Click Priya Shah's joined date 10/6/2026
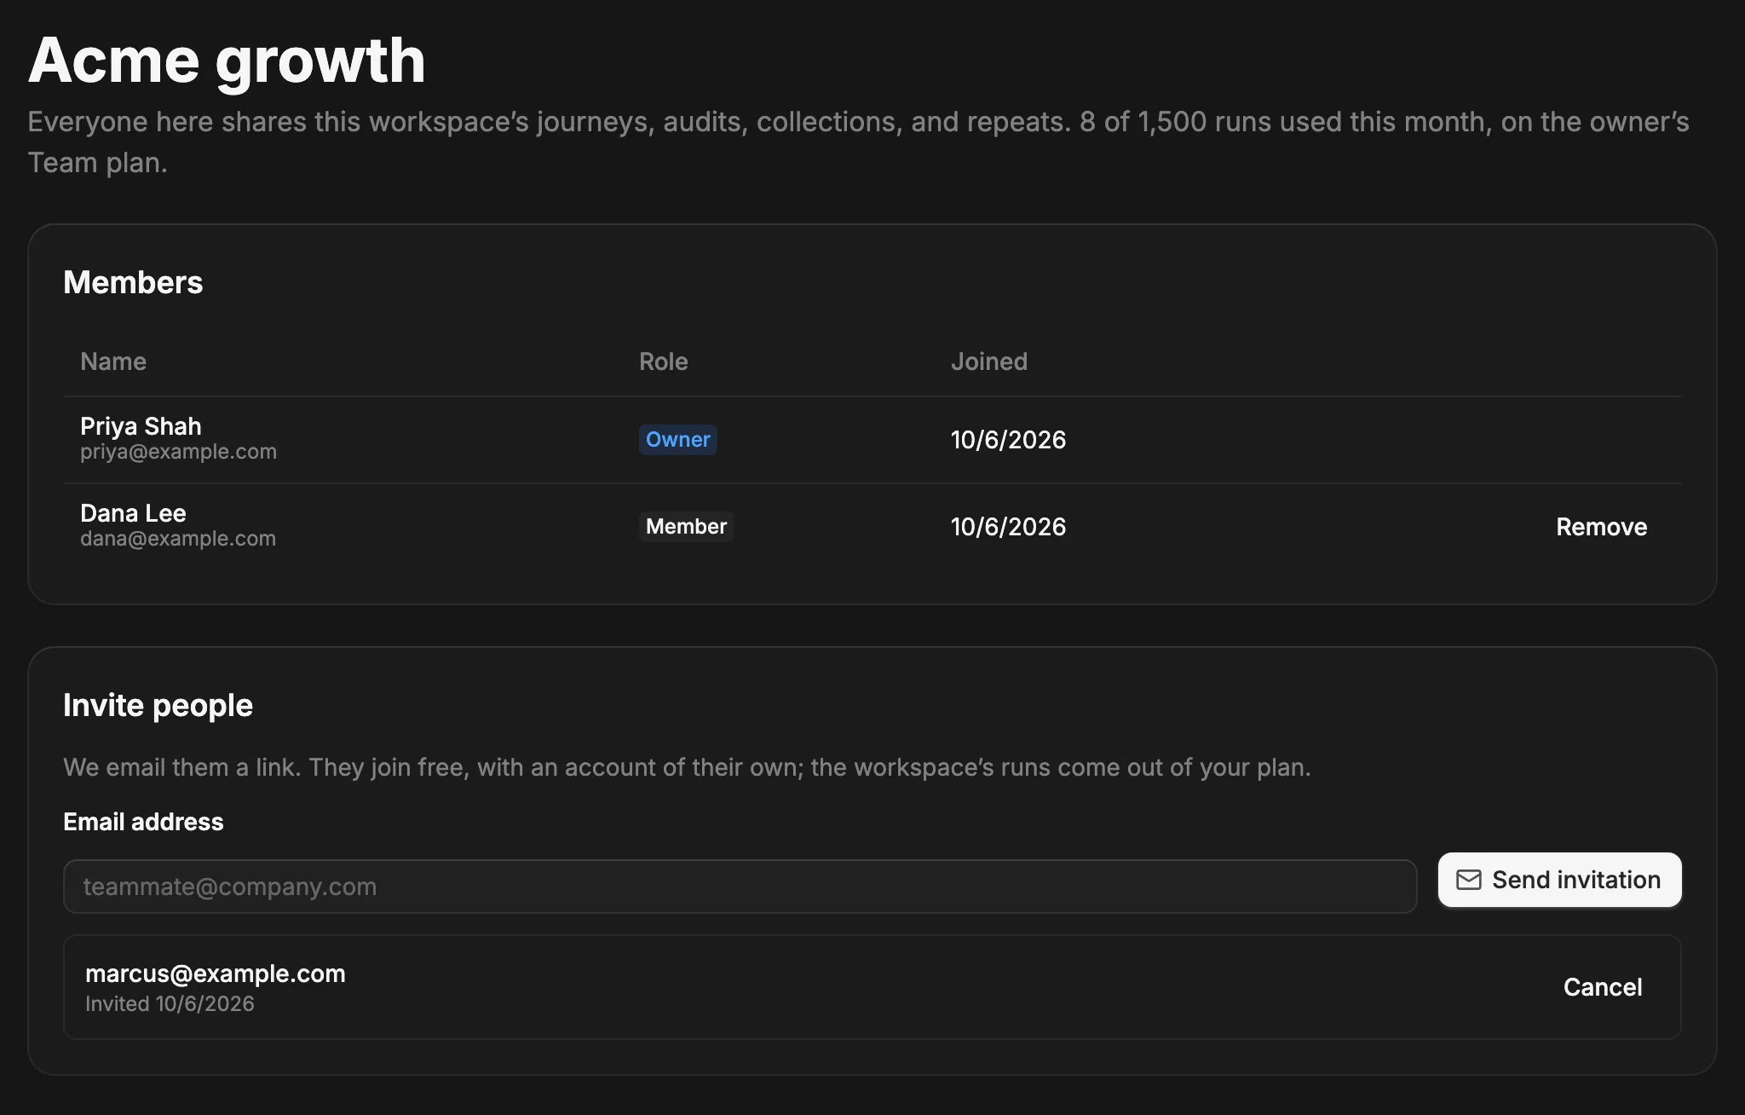This screenshot has height=1115, width=1745. tap(1008, 440)
